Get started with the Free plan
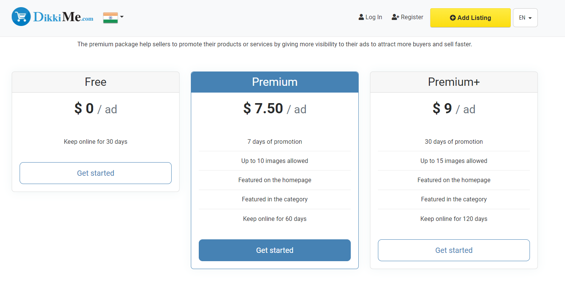 click(95, 173)
